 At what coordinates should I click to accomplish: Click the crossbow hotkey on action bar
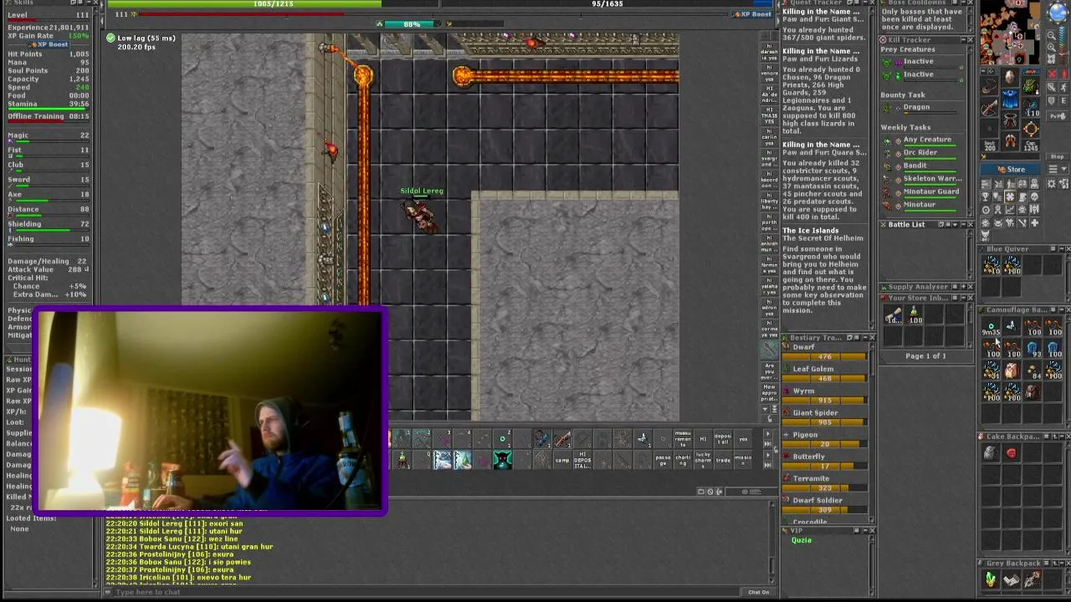[x=562, y=439]
